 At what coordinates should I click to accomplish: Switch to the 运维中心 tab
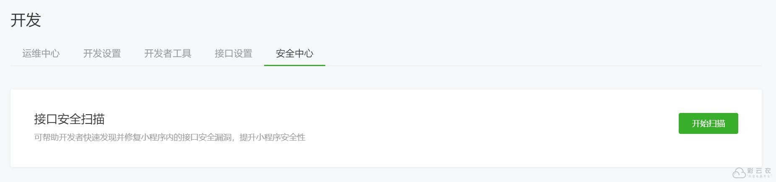click(41, 54)
